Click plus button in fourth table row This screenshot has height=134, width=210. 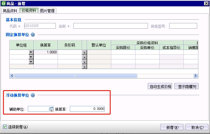84,67
